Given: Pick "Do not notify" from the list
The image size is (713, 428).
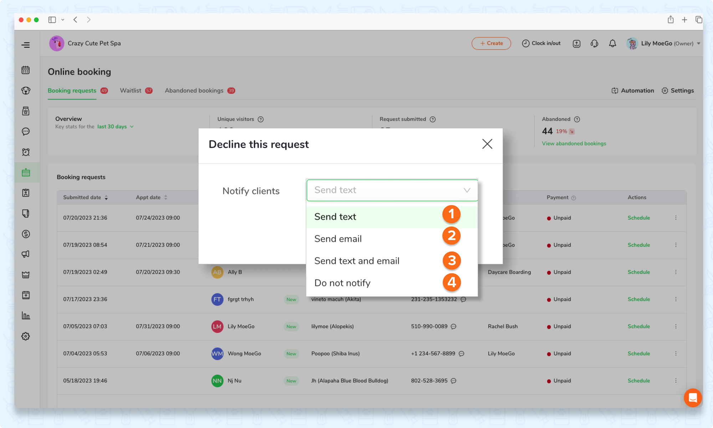Looking at the screenshot, I should click(x=342, y=283).
